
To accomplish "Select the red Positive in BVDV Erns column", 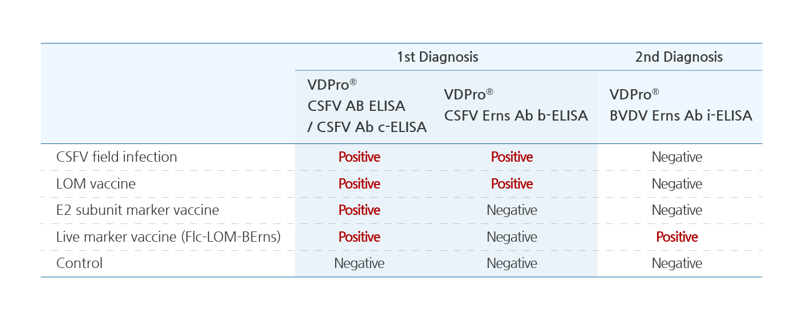I will tap(677, 237).
